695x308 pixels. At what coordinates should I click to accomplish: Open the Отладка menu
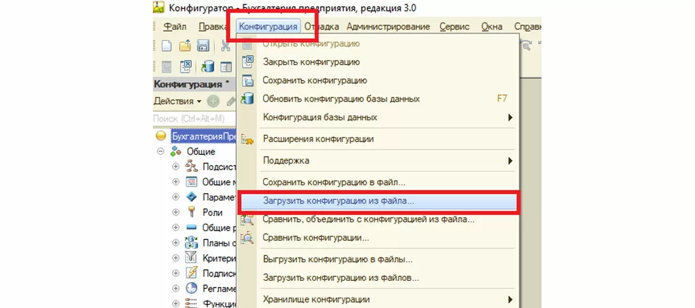(321, 27)
